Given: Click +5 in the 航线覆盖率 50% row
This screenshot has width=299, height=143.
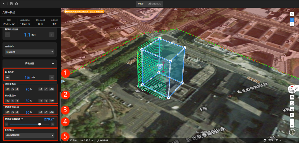Looking at the screenshot, I should [46, 112].
